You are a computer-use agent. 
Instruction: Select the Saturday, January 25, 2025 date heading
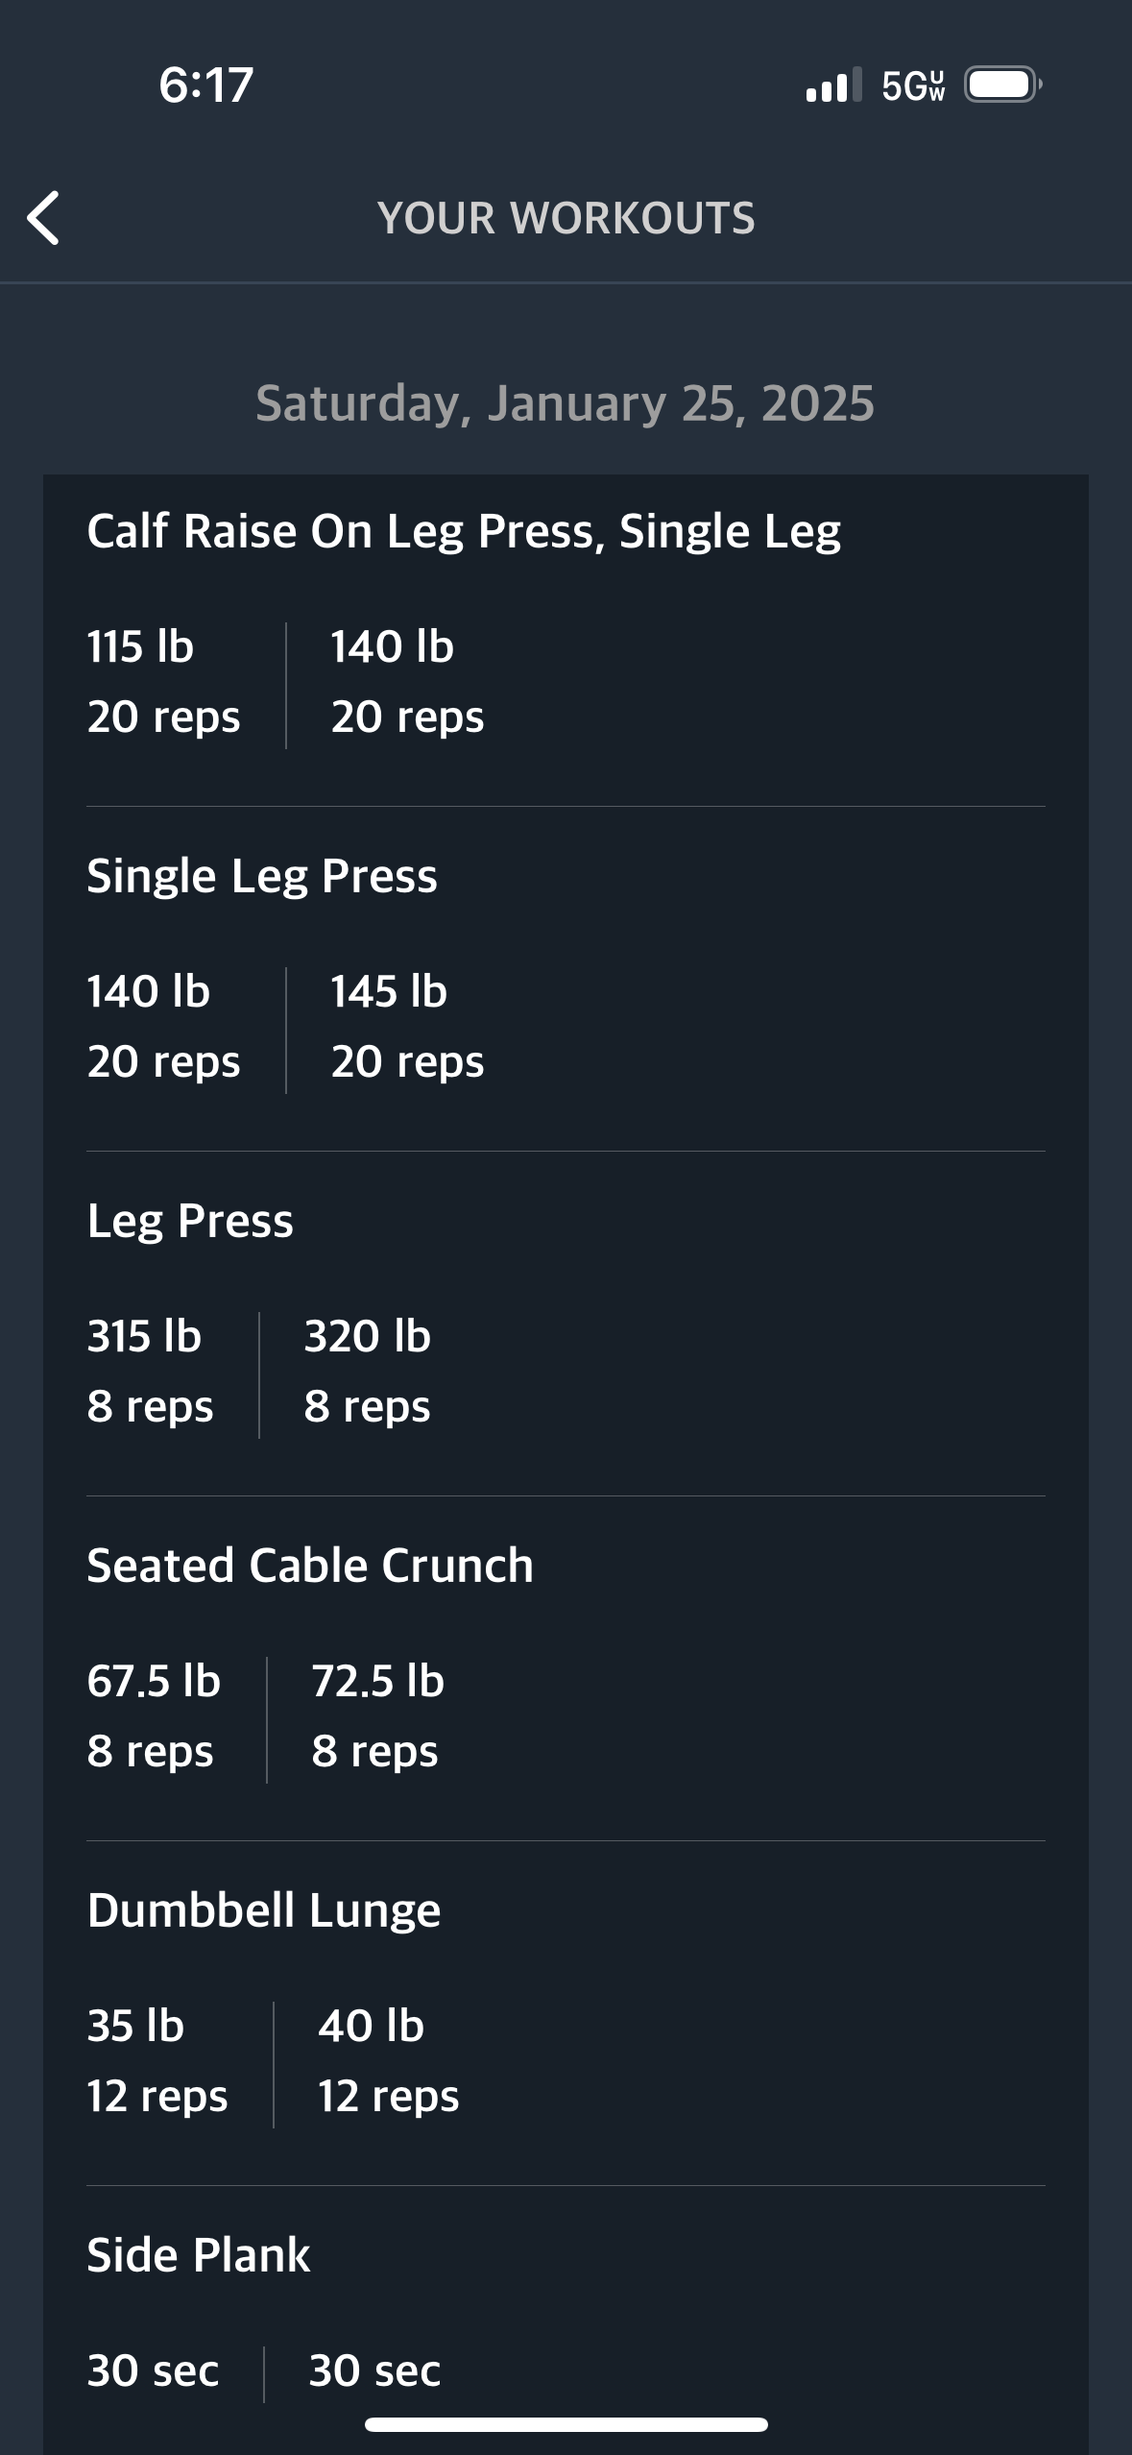tap(566, 403)
